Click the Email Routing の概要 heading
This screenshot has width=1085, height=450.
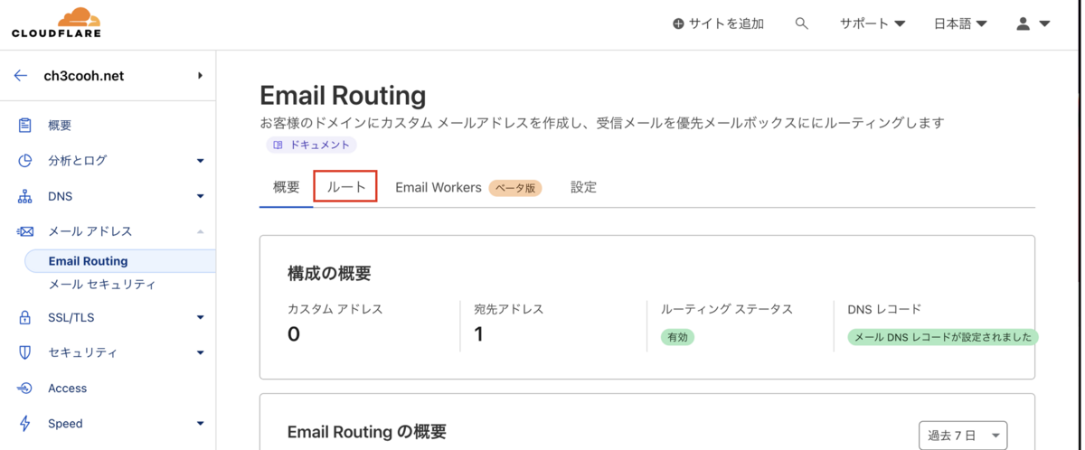367,432
